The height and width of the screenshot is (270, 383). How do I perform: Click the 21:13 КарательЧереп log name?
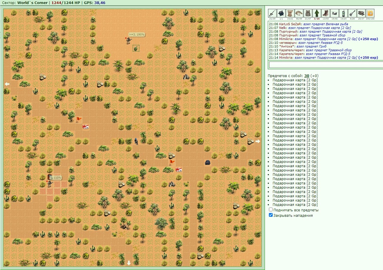(x=292, y=50)
